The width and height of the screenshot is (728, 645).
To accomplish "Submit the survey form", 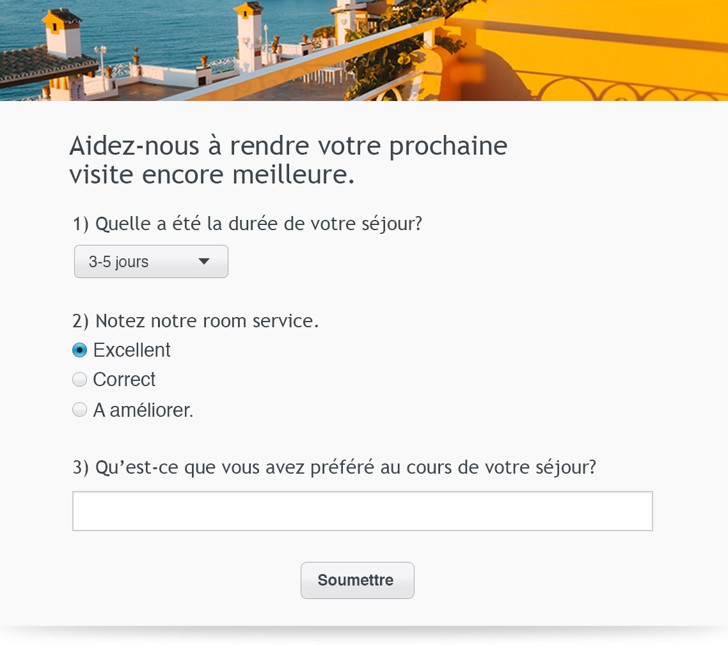I will click(357, 580).
